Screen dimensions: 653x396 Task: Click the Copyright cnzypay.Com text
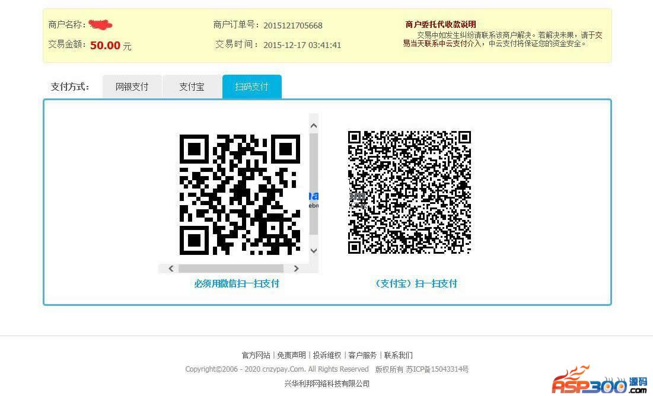pos(277,369)
